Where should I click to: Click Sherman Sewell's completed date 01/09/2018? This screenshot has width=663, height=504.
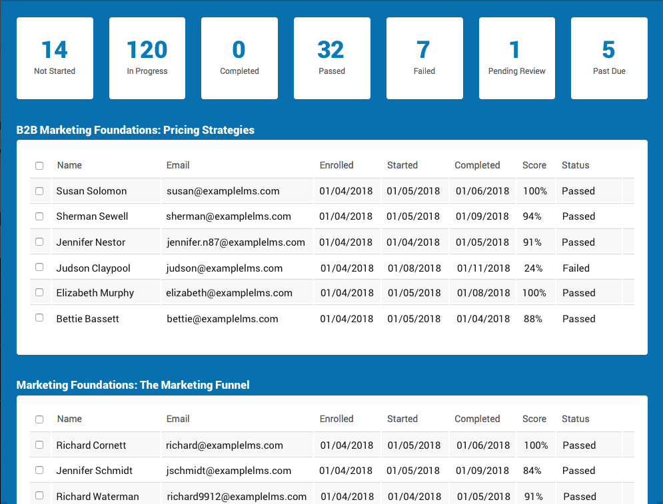click(482, 216)
